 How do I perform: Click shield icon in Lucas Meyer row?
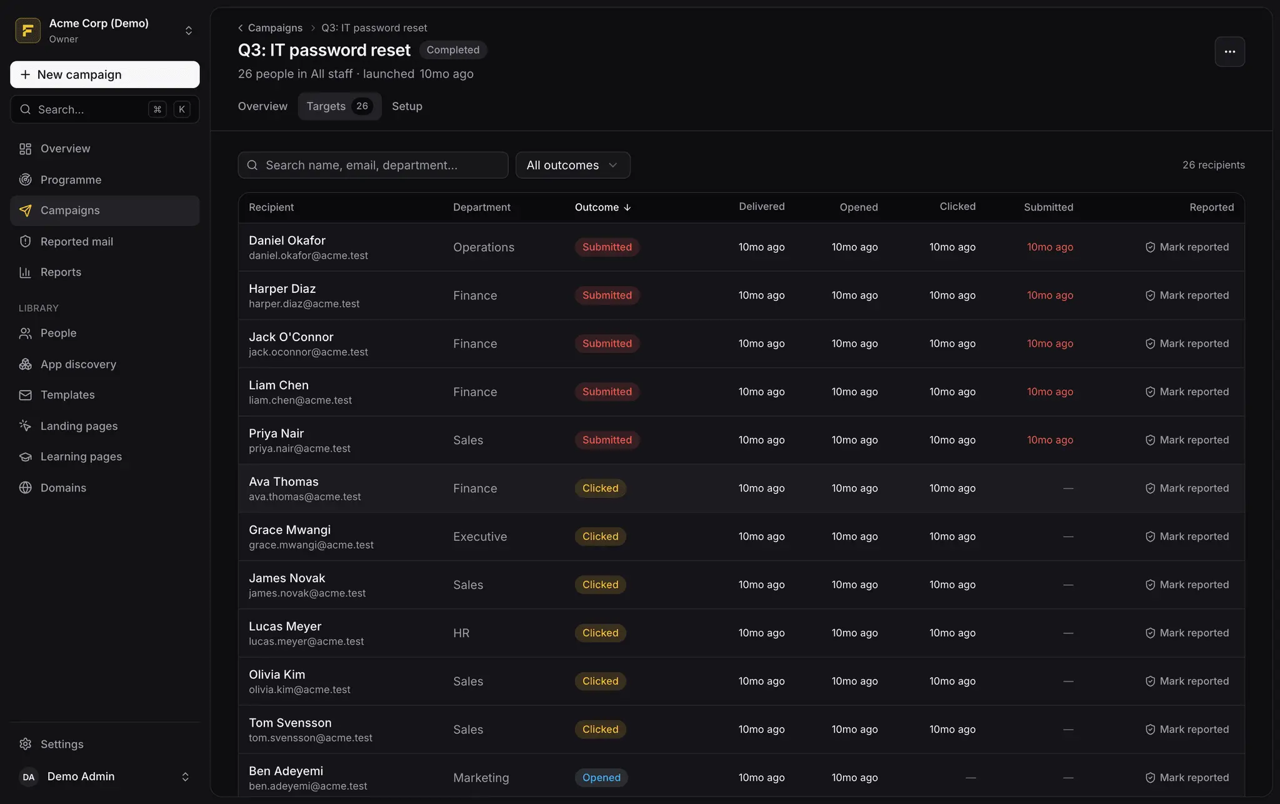[1150, 633]
